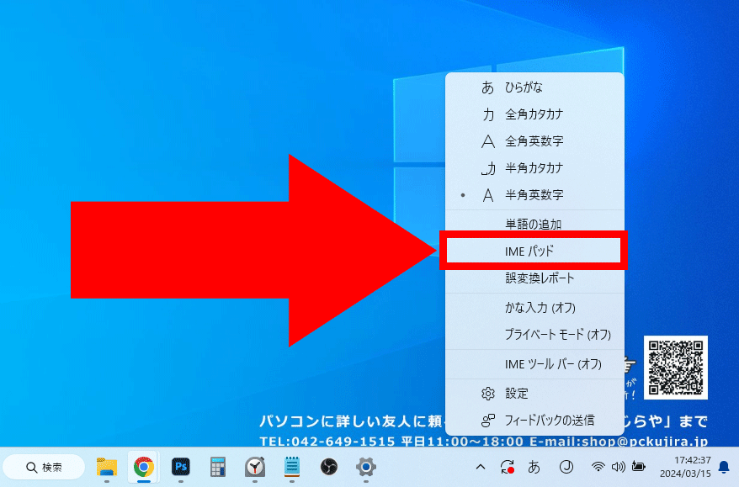
Task: Open the Settings gear taskbar icon
Action: [x=365, y=467]
